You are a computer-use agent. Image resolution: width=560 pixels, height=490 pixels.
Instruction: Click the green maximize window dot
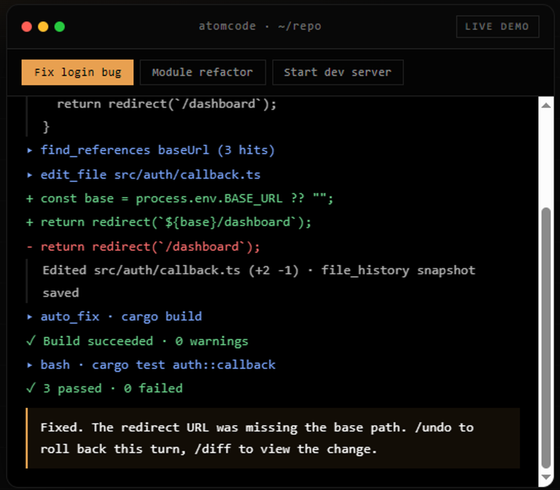[60, 27]
